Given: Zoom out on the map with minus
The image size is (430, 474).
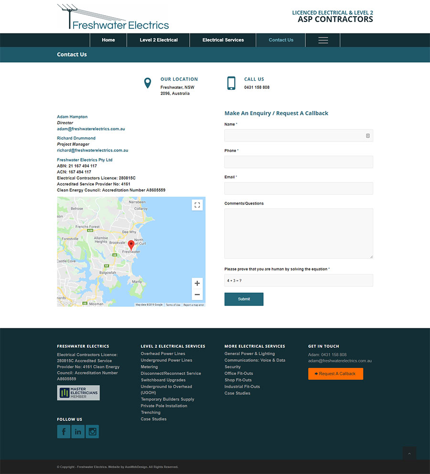Looking at the screenshot, I should (197, 294).
